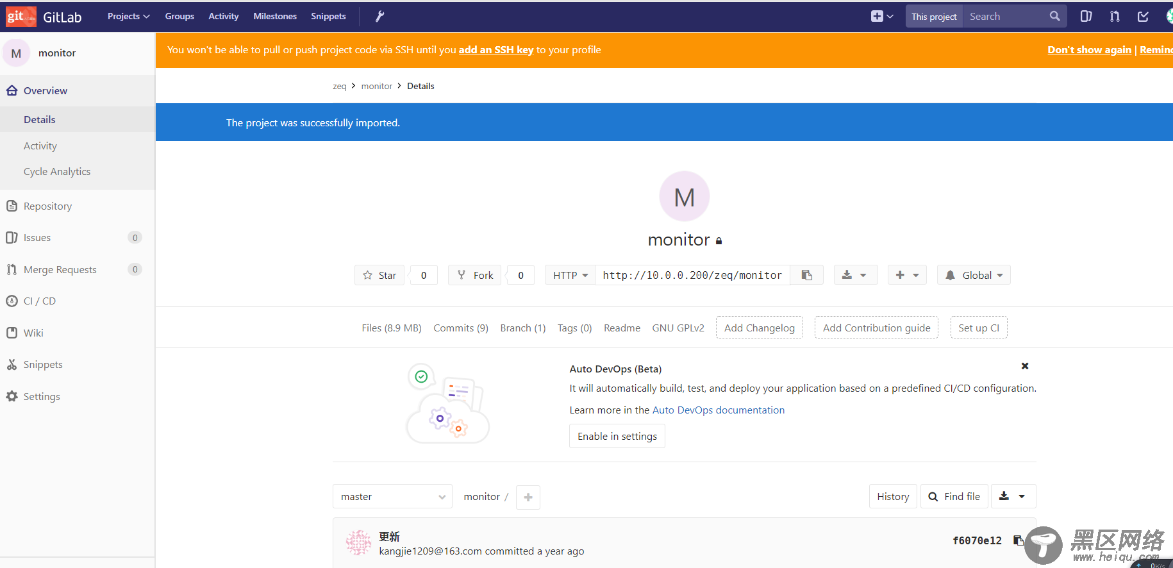Click Find file button
Viewport: 1173px width, 568px height.
point(954,497)
